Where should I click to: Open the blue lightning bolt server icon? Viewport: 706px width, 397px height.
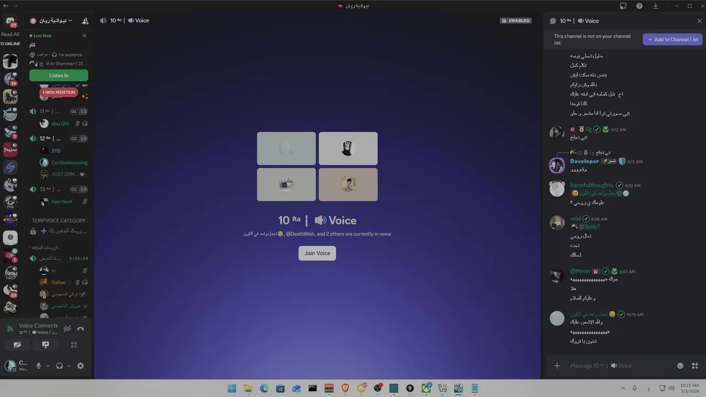(x=10, y=167)
